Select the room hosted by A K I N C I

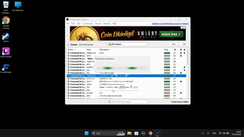pos(126,79)
